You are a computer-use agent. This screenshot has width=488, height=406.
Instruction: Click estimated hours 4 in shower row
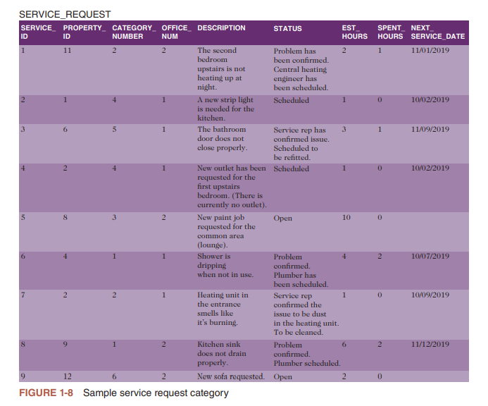344,256
